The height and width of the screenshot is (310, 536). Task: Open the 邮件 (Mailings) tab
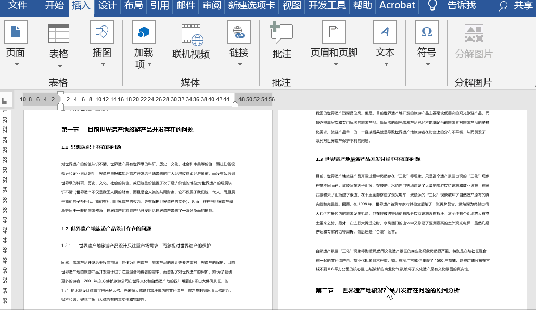pos(186,5)
